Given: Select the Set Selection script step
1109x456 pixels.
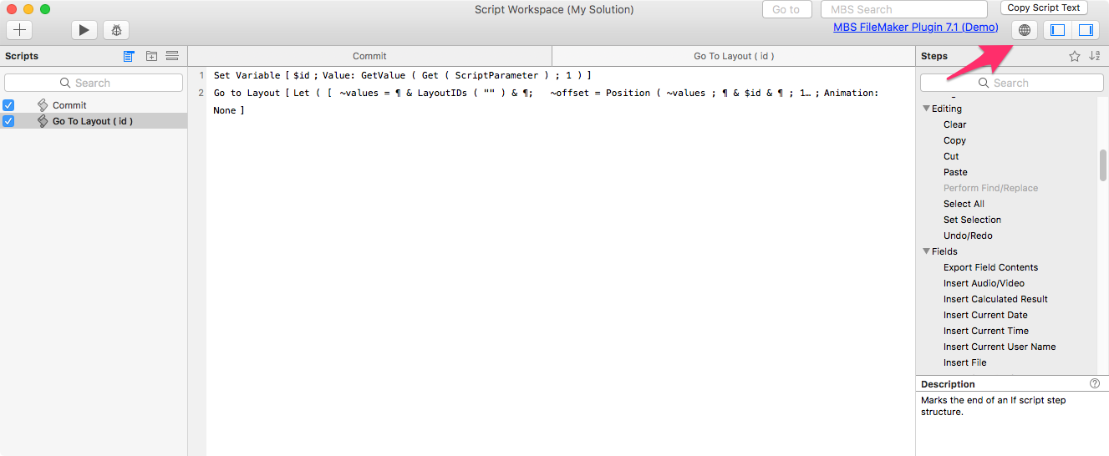Looking at the screenshot, I should point(972,220).
